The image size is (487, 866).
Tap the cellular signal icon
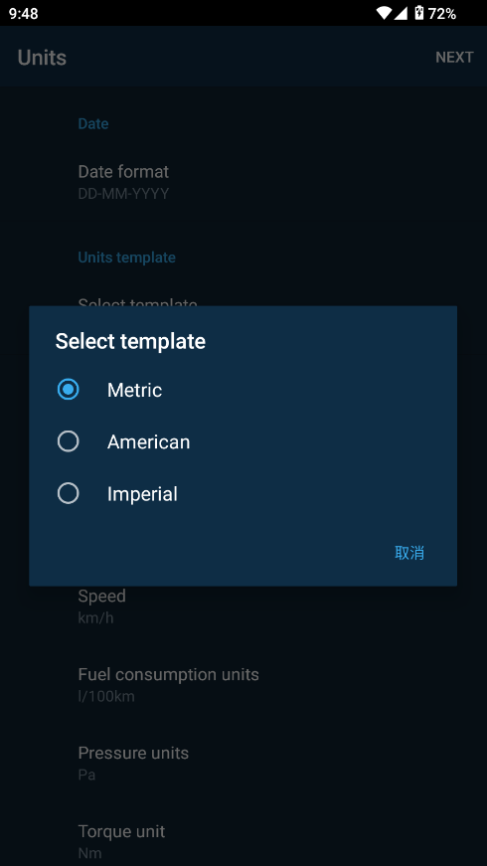tap(401, 13)
